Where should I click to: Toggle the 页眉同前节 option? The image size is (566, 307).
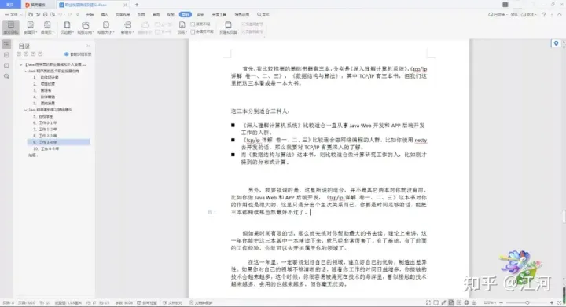coord(252,24)
